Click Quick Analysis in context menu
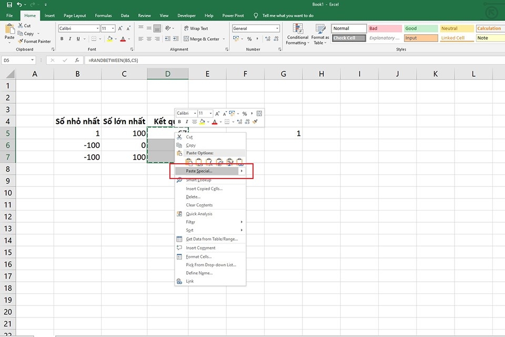Image resolution: width=505 pixels, height=337 pixels. coord(199,214)
